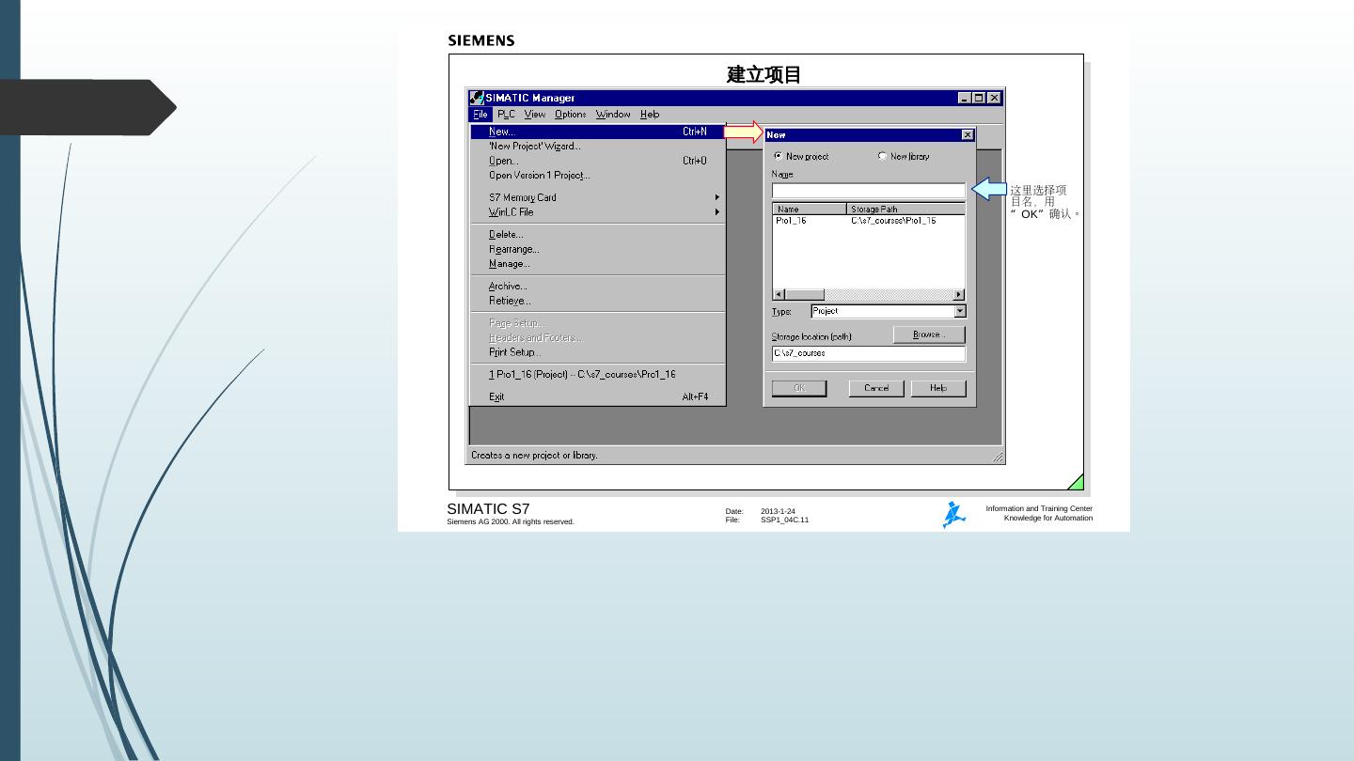
Task: Choose Archive from the File menu
Action: click(x=508, y=287)
